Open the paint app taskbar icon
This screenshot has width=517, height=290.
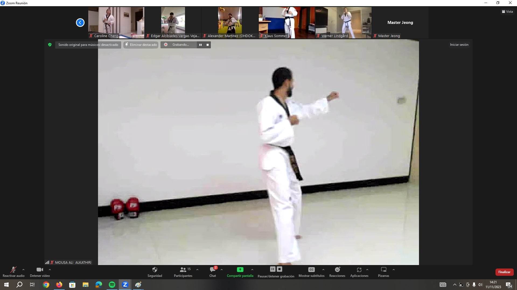pyautogui.click(x=138, y=285)
